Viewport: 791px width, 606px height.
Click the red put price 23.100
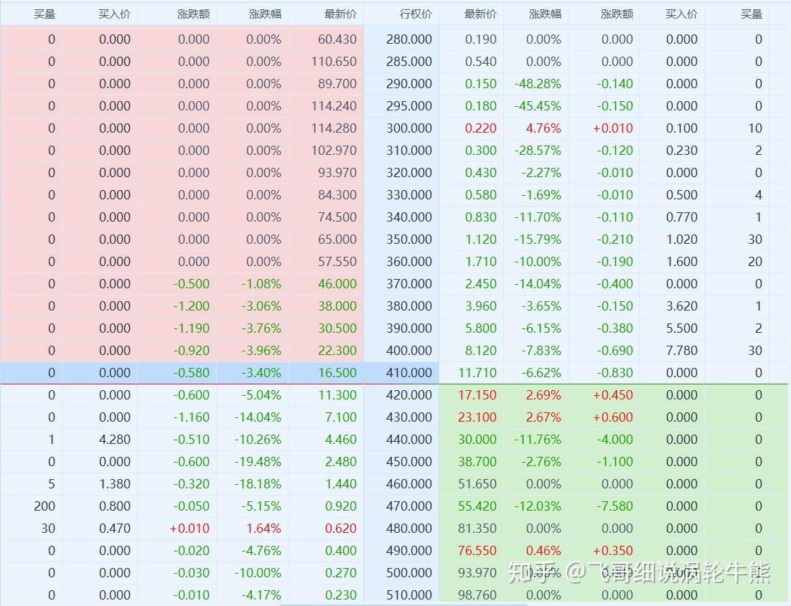(477, 417)
